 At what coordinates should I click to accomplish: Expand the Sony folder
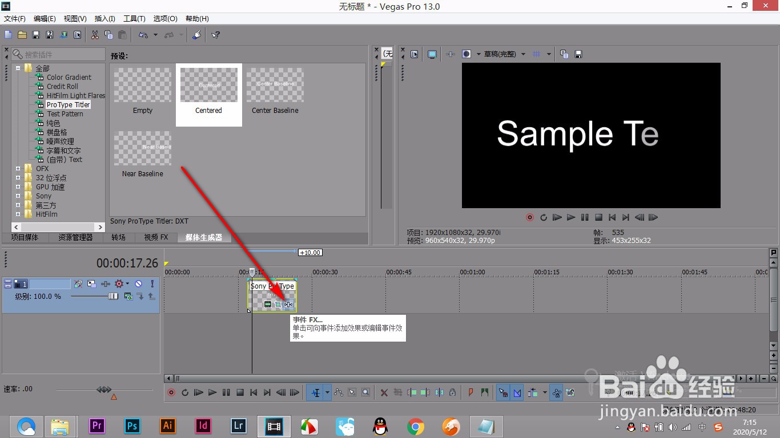[18, 196]
